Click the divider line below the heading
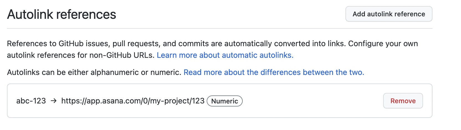461x130 pixels. (x=219, y=28)
